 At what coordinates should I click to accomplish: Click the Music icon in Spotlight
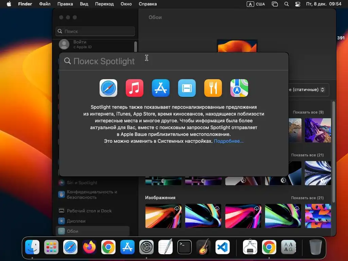[135, 88]
